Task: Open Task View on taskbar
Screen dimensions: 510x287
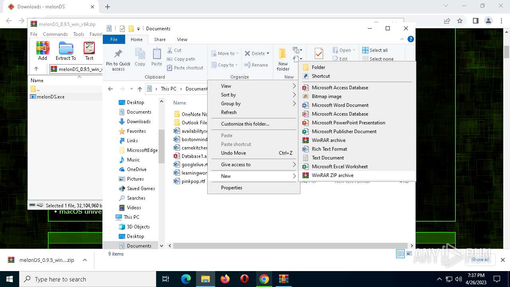Action: point(166,279)
